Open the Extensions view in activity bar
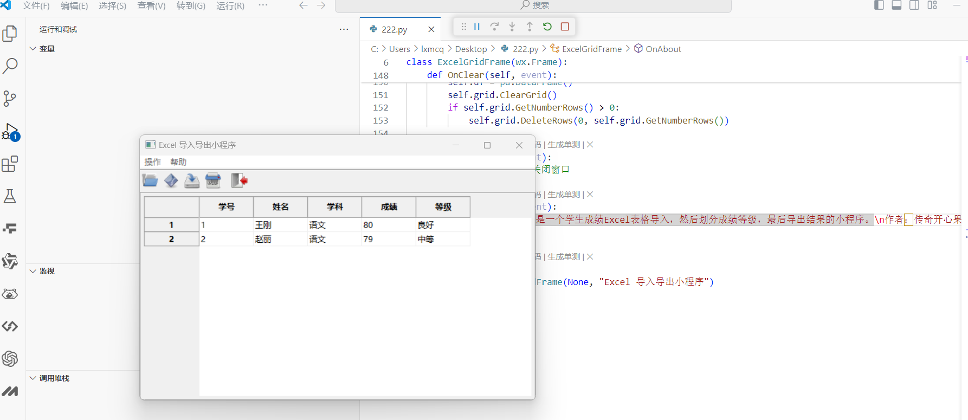Screen dimensions: 968x420 tap(10, 164)
